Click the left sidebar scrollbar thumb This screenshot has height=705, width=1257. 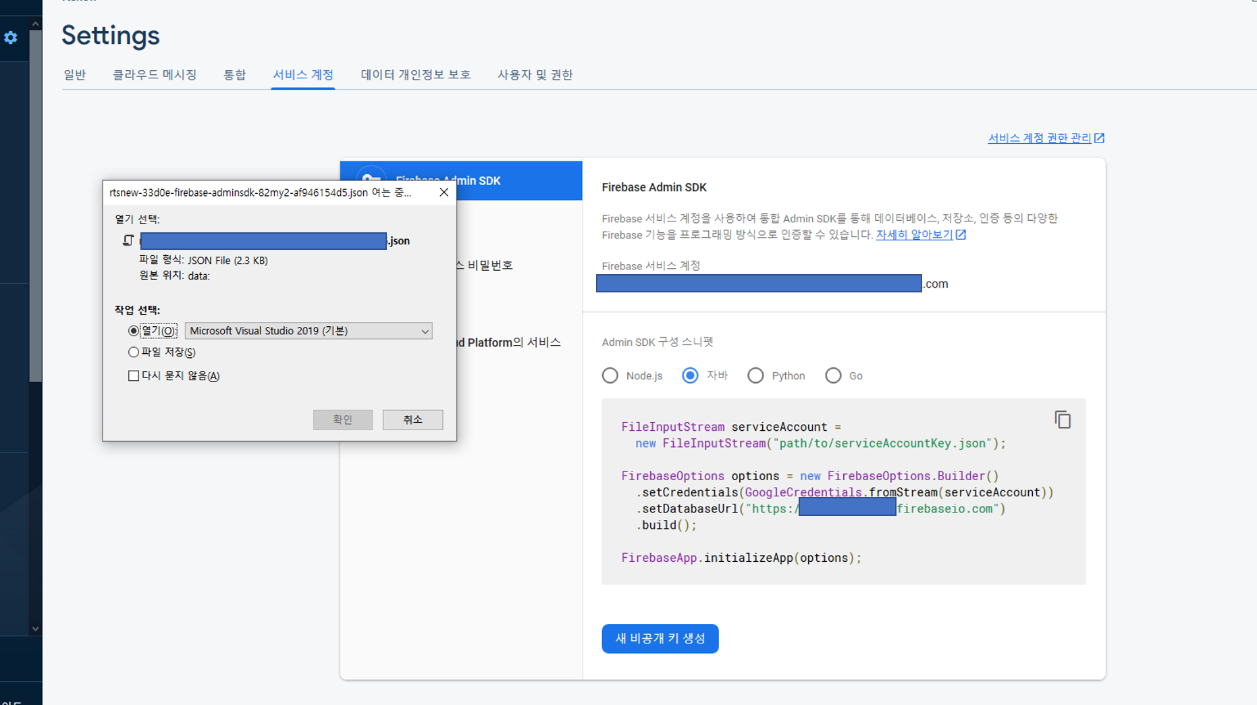pyautogui.click(x=35, y=206)
